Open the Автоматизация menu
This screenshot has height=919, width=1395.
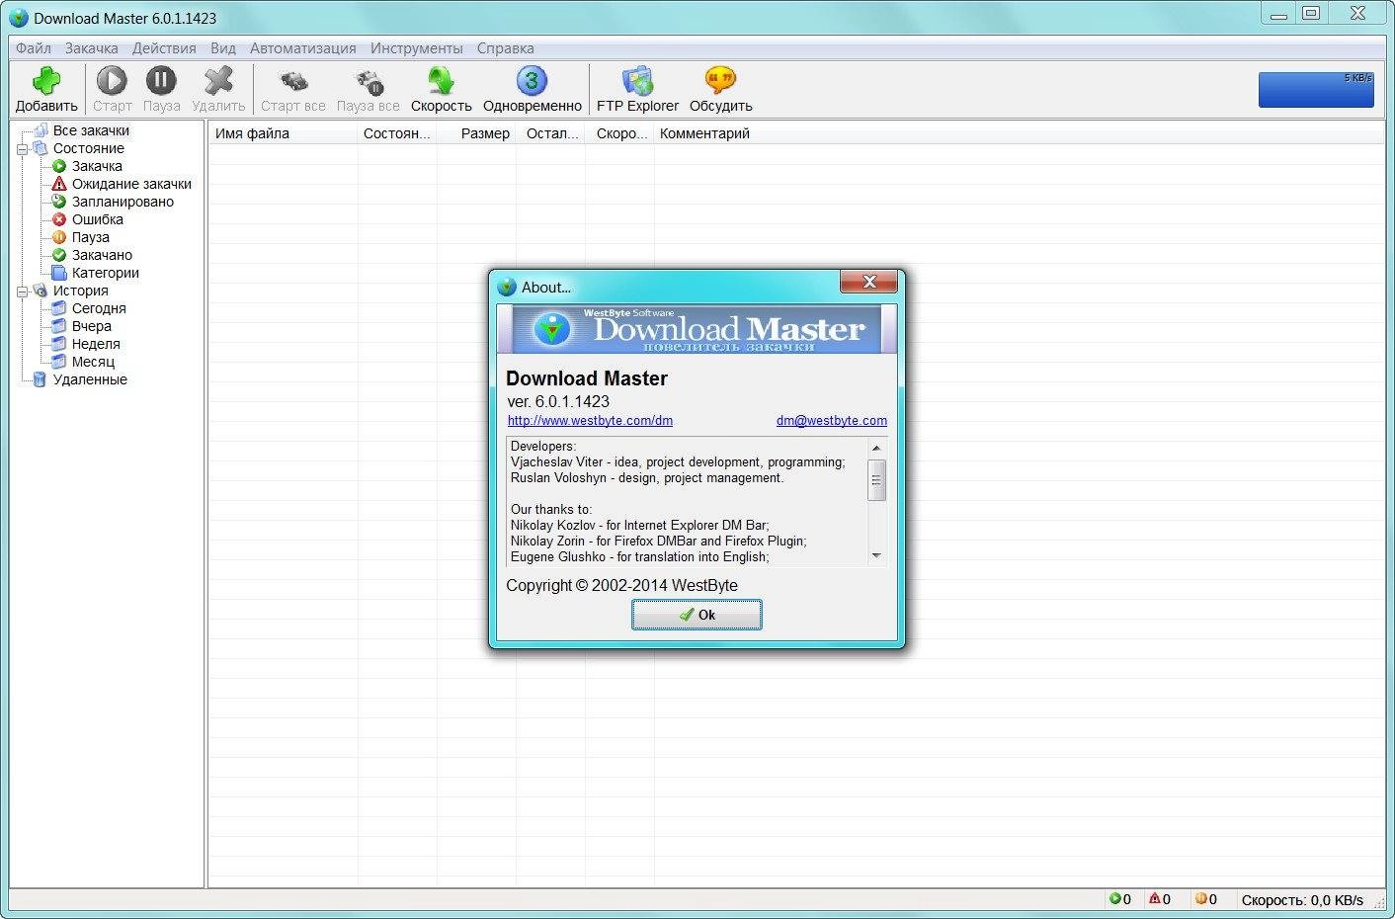tap(302, 48)
